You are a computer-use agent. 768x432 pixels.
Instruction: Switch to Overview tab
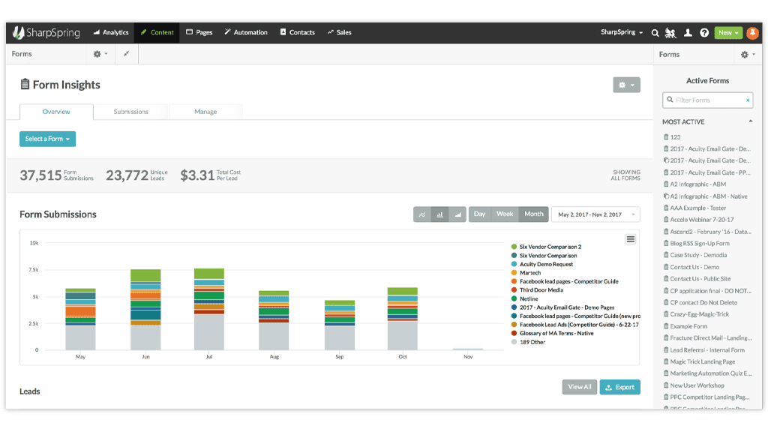coord(56,112)
